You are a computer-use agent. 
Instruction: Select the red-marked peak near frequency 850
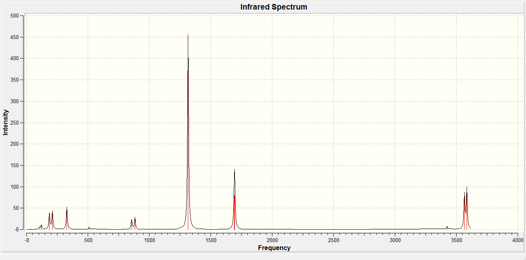[x=132, y=225]
